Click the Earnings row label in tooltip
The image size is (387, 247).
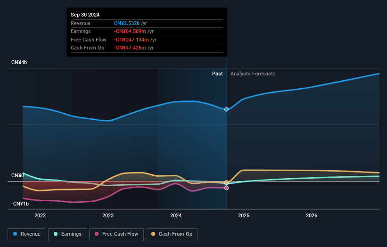(x=81, y=31)
